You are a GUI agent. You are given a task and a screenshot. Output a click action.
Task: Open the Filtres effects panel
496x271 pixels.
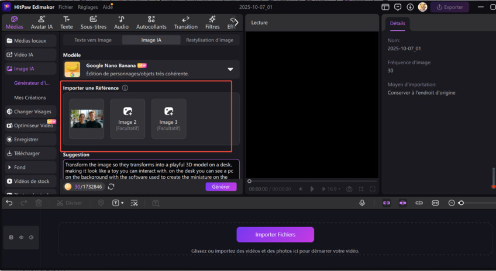[x=212, y=23]
